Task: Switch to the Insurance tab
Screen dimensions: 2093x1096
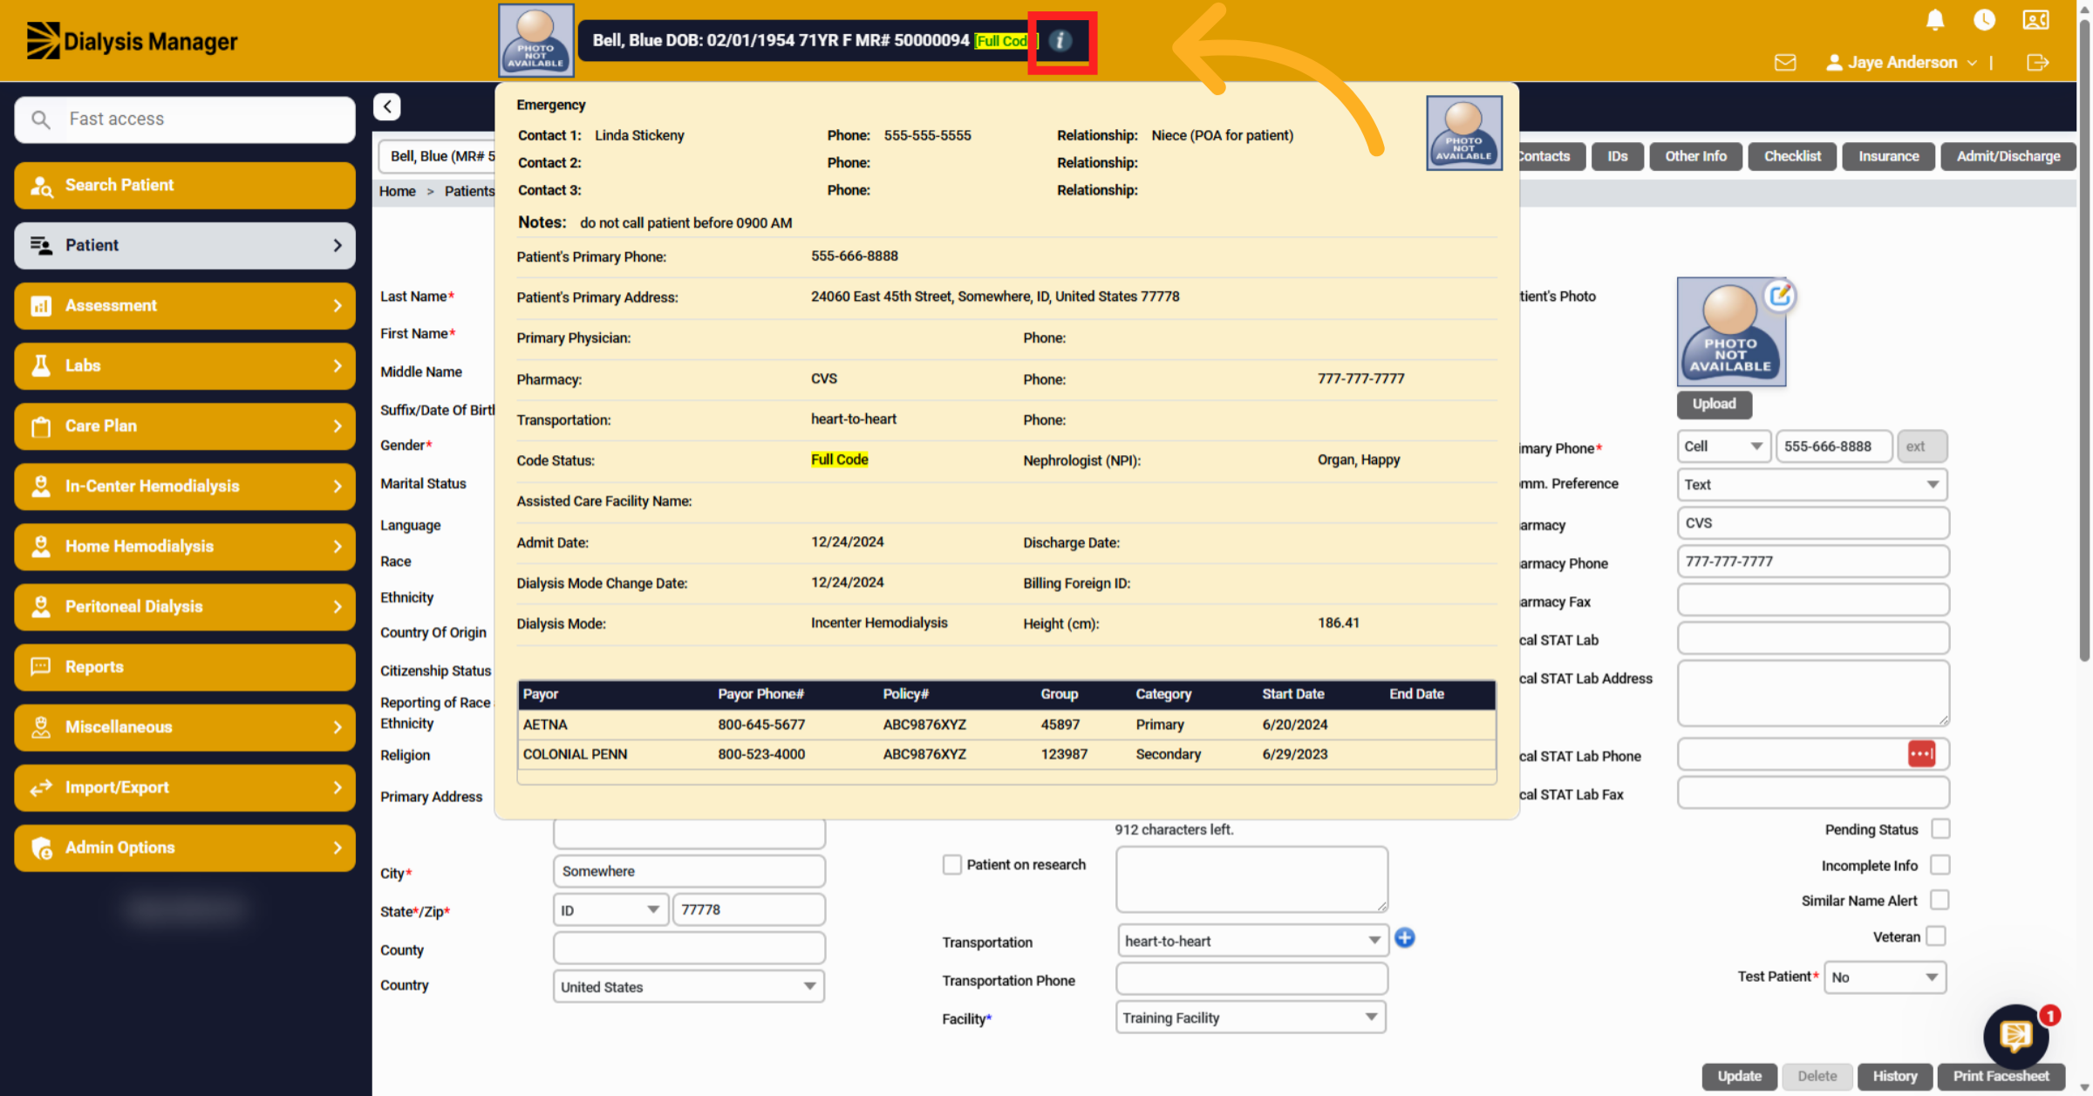Action: click(1888, 157)
